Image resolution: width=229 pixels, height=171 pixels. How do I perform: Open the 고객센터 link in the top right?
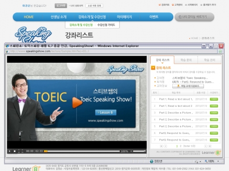point(177,5)
